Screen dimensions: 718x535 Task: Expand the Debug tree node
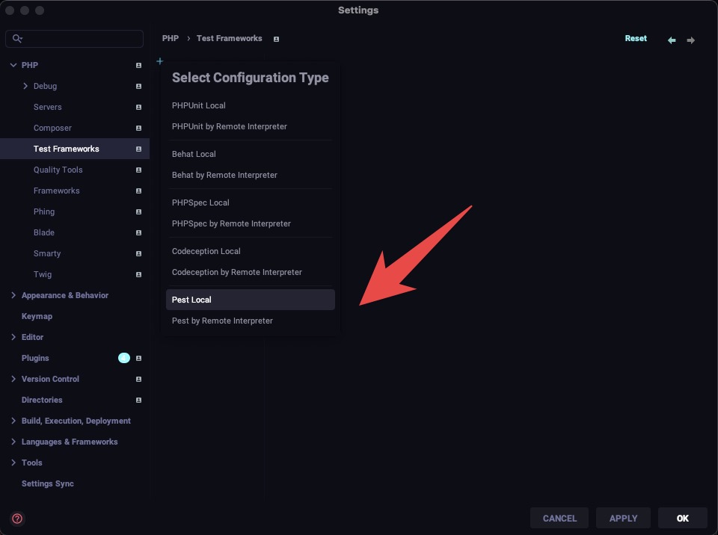[25, 86]
